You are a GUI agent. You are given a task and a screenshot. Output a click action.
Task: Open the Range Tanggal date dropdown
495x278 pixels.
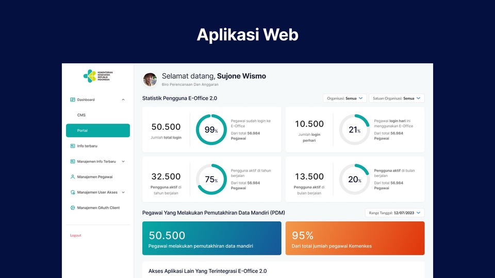click(x=394, y=213)
